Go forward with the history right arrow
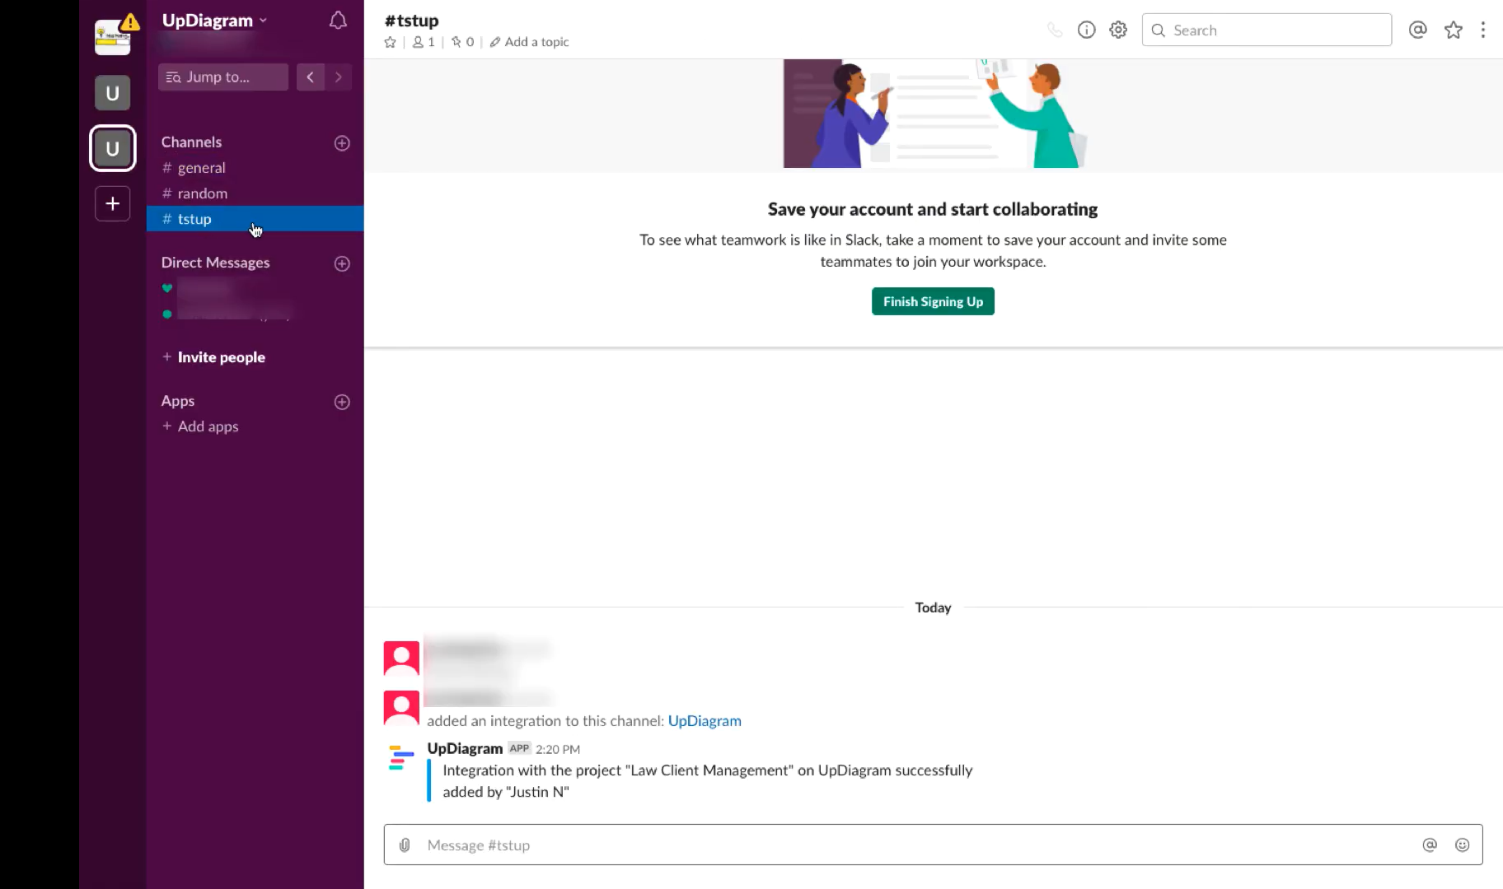Viewport: 1503px width, 889px height. [x=339, y=77]
